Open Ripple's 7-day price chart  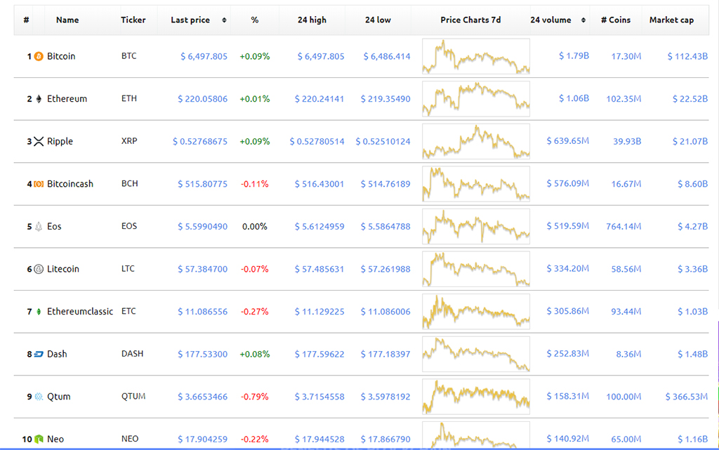coord(476,142)
